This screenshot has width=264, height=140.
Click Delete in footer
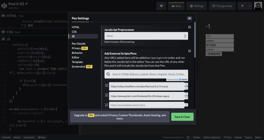pyautogui.click(x=197, y=137)
